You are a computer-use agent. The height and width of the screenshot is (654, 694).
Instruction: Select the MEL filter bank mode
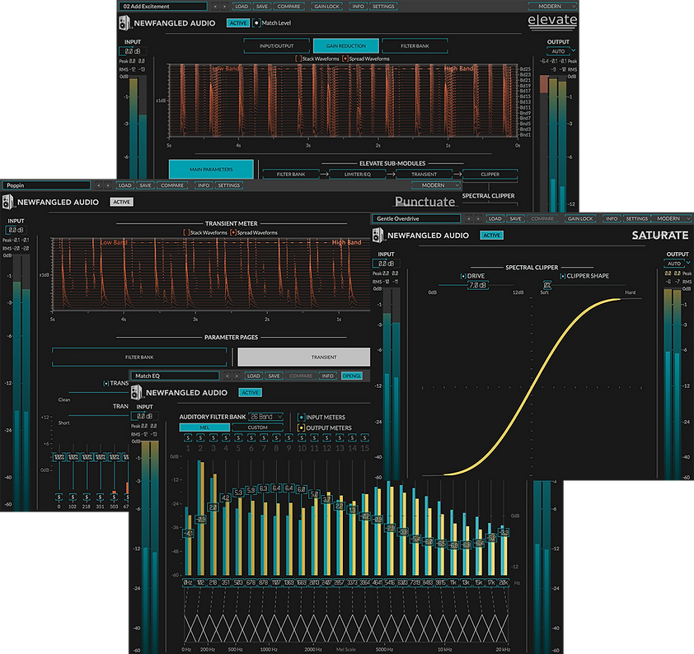click(204, 427)
